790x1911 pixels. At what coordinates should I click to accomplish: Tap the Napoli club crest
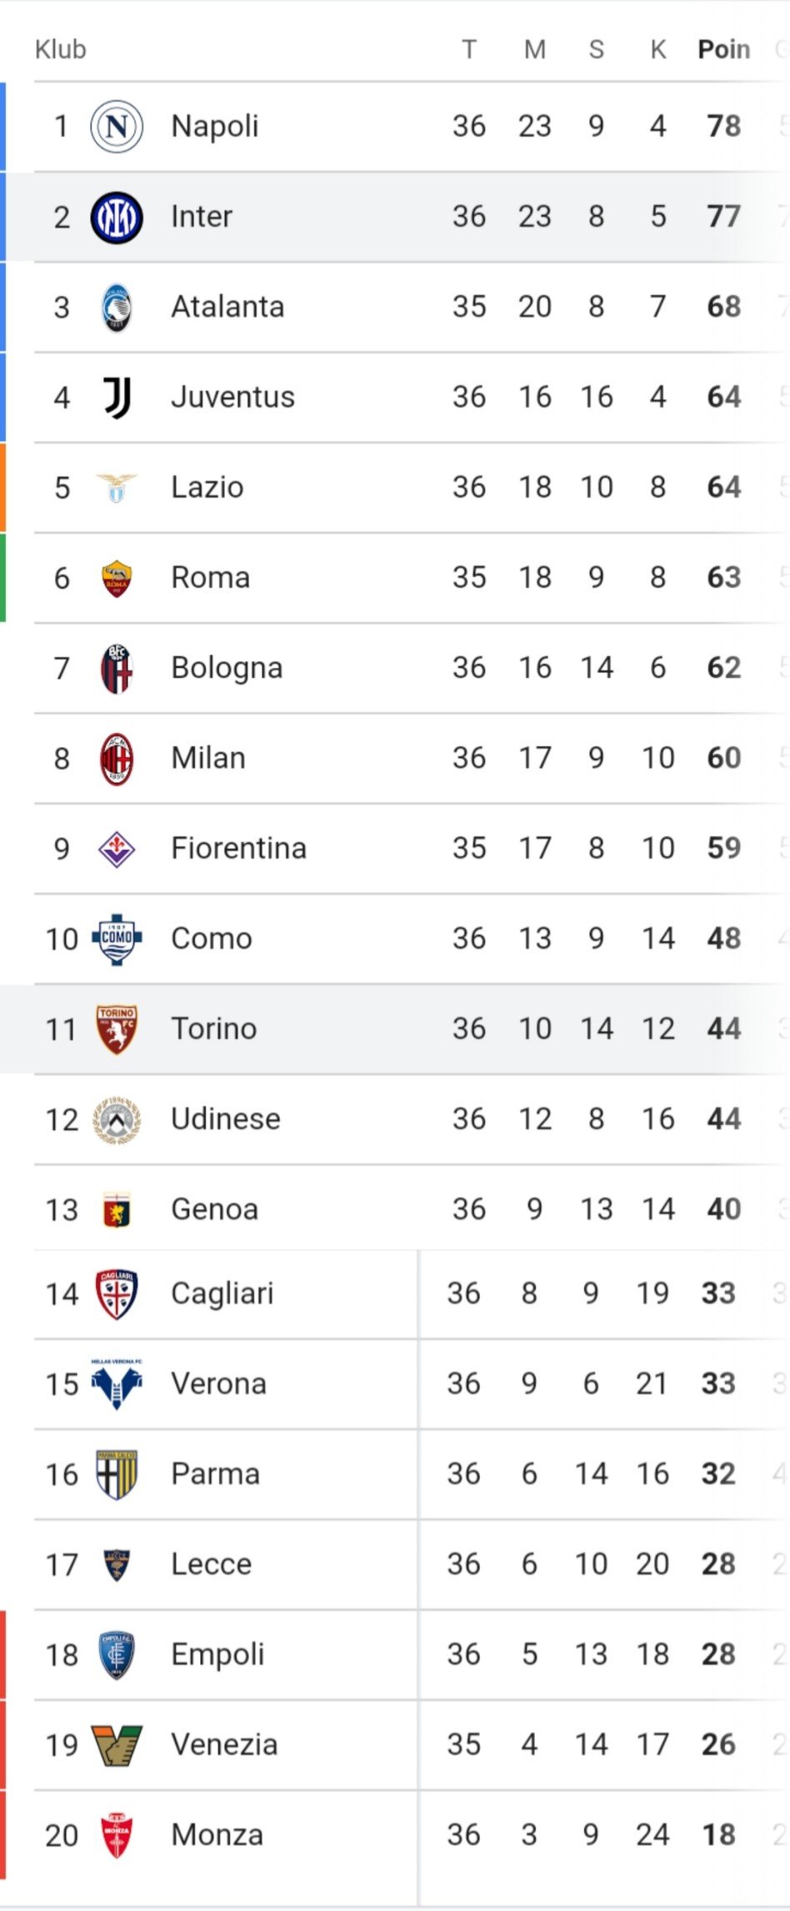(x=117, y=127)
